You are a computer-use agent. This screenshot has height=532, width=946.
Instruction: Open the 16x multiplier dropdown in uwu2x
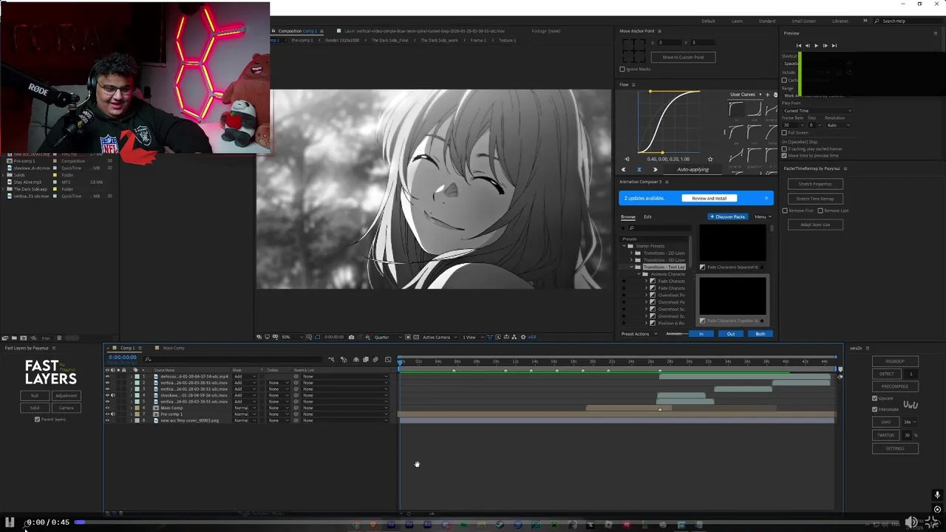(910, 422)
